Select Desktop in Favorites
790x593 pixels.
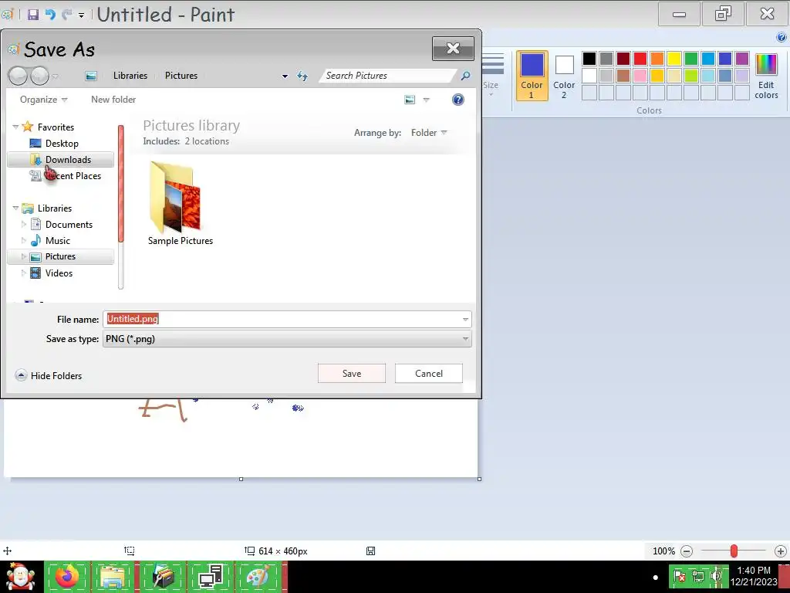(x=62, y=144)
